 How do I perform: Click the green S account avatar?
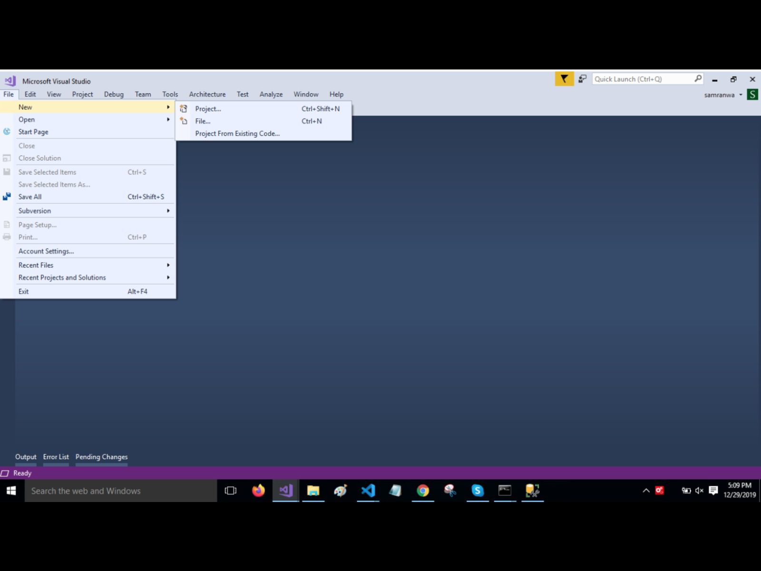click(x=752, y=95)
